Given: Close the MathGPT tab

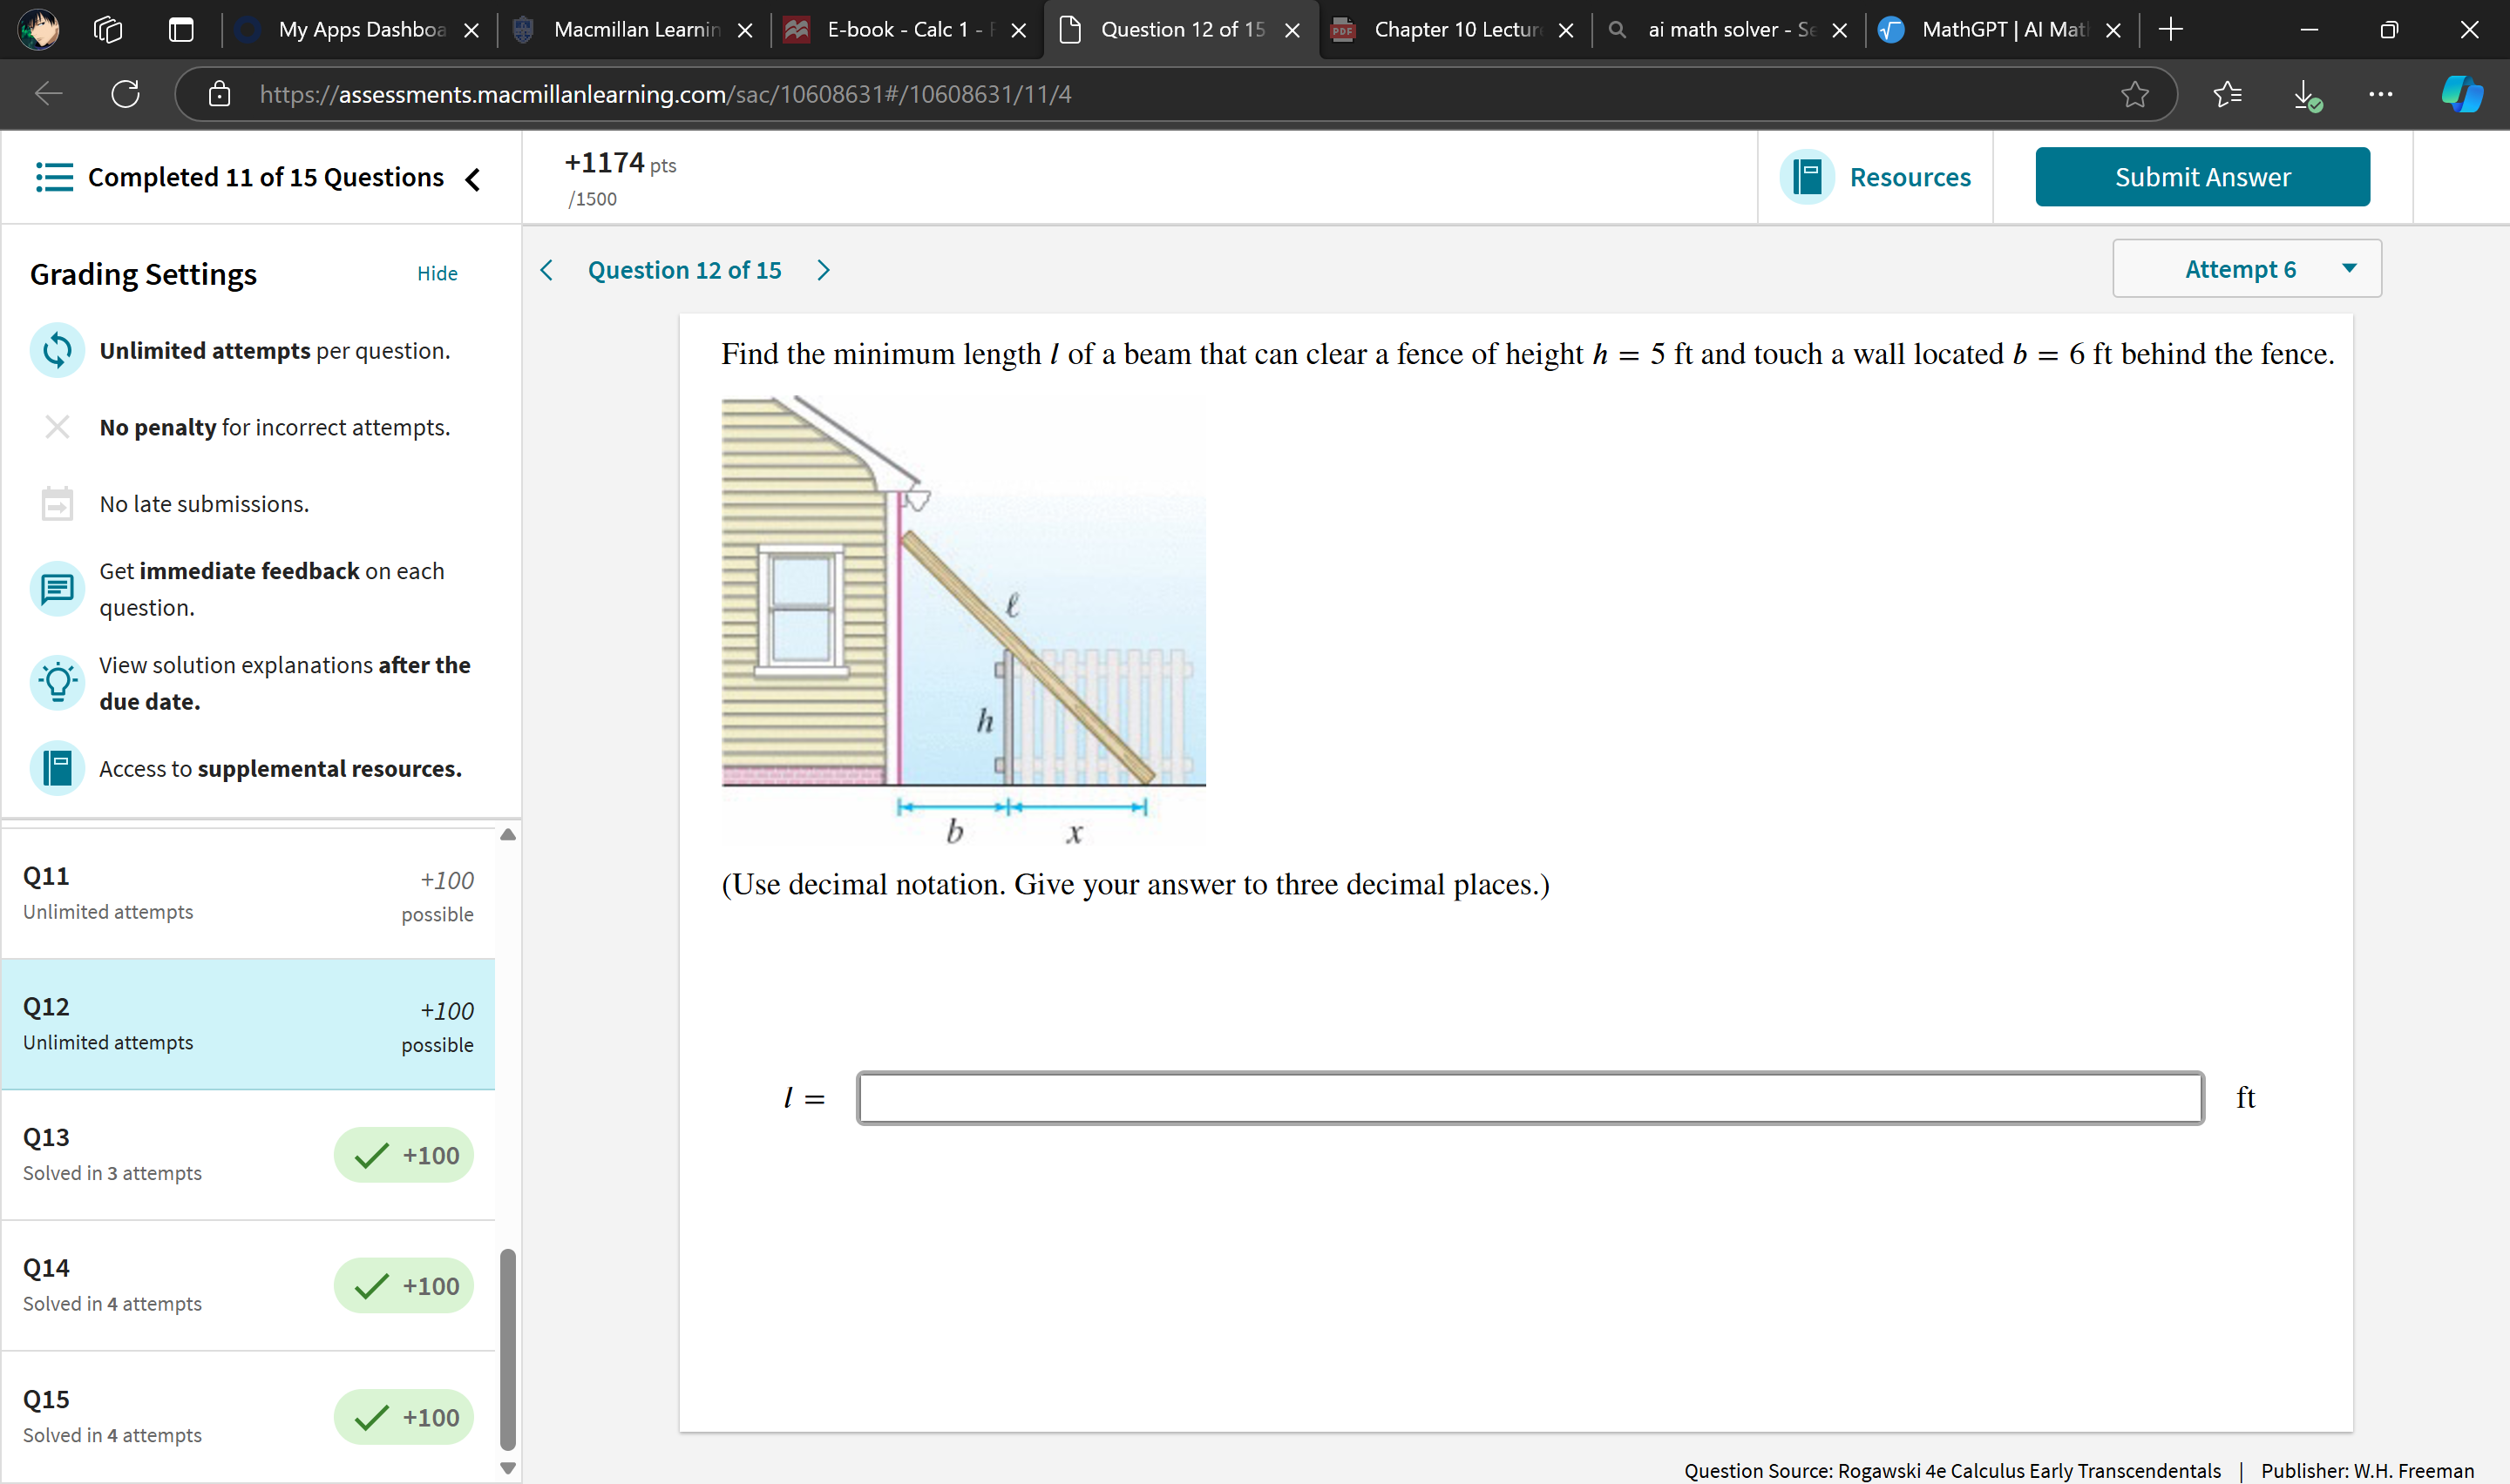Looking at the screenshot, I should pyautogui.click(x=2113, y=31).
